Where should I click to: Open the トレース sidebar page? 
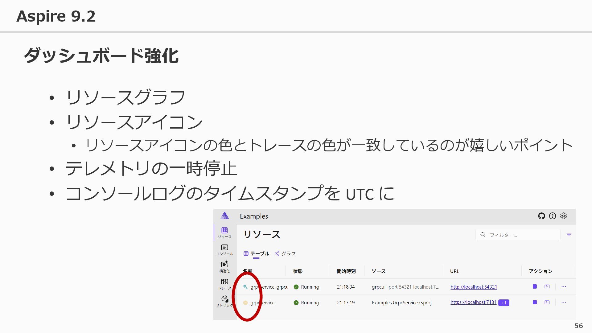pyautogui.click(x=224, y=284)
